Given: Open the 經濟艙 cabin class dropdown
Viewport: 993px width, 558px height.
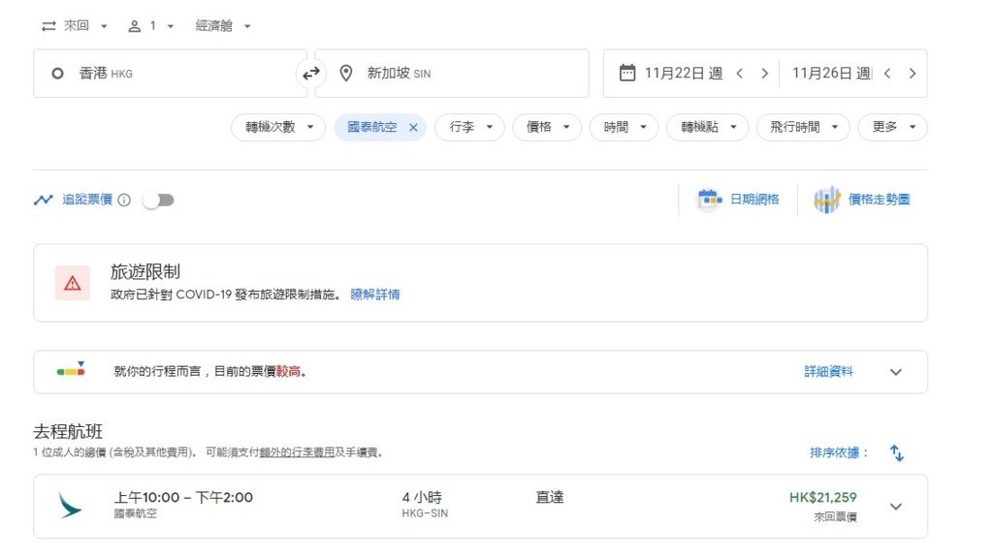Looking at the screenshot, I should (x=223, y=26).
